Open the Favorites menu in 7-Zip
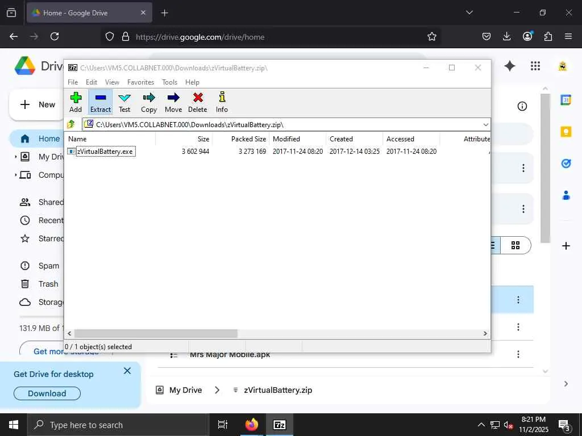 141,82
